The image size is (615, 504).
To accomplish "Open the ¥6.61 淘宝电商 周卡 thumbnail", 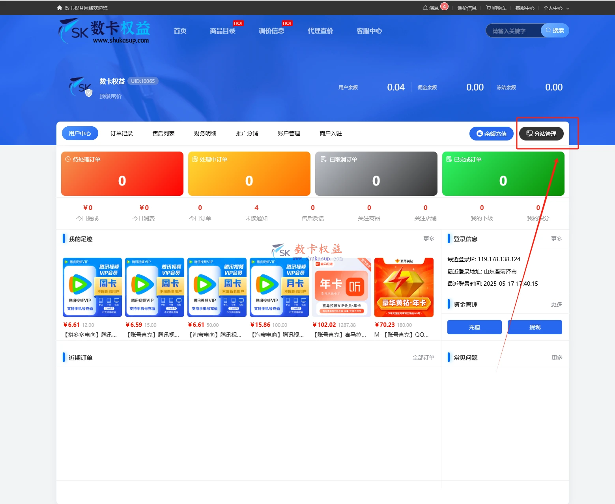I will 217,287.
